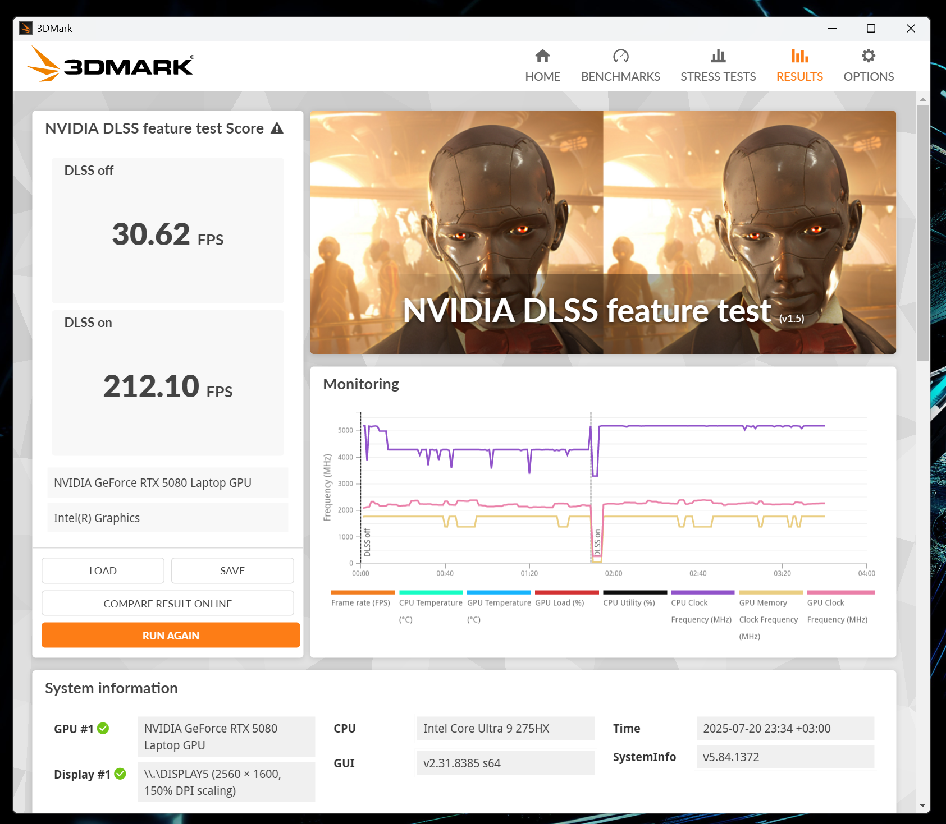Image resolution: width=946 pixels, height=824 pixels.
Task: Click the Options gear icon
Action: point(869,56)
